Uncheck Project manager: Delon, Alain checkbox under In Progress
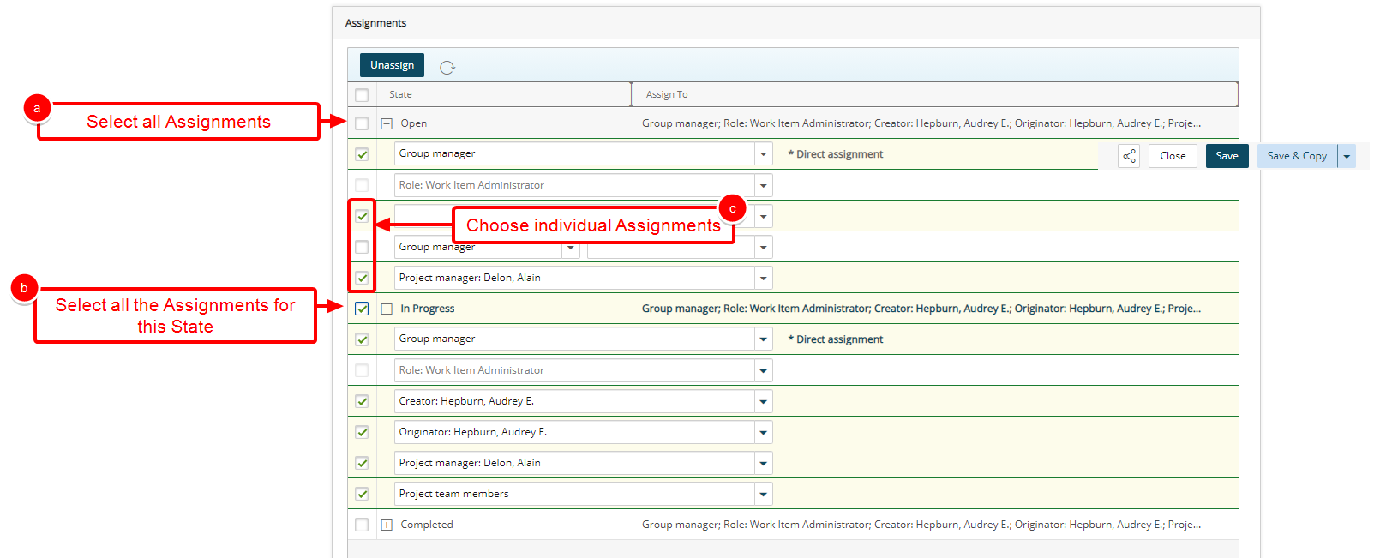The image size is (1380, 558). coord(362,463)
